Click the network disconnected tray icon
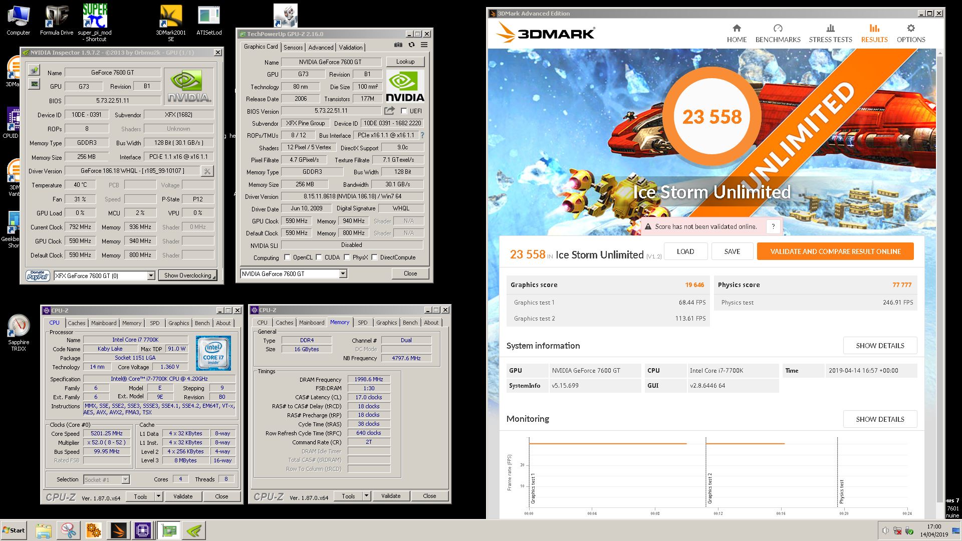 click(x=897, y=530)
